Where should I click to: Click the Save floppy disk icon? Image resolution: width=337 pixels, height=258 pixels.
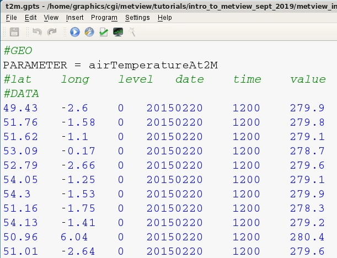coord(14,32)
